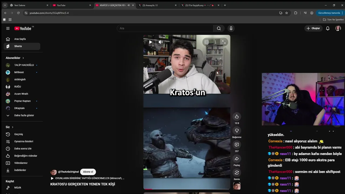Click the Short's red progress bar
This screenshot has height=194, width=345.
click(148, 189)
